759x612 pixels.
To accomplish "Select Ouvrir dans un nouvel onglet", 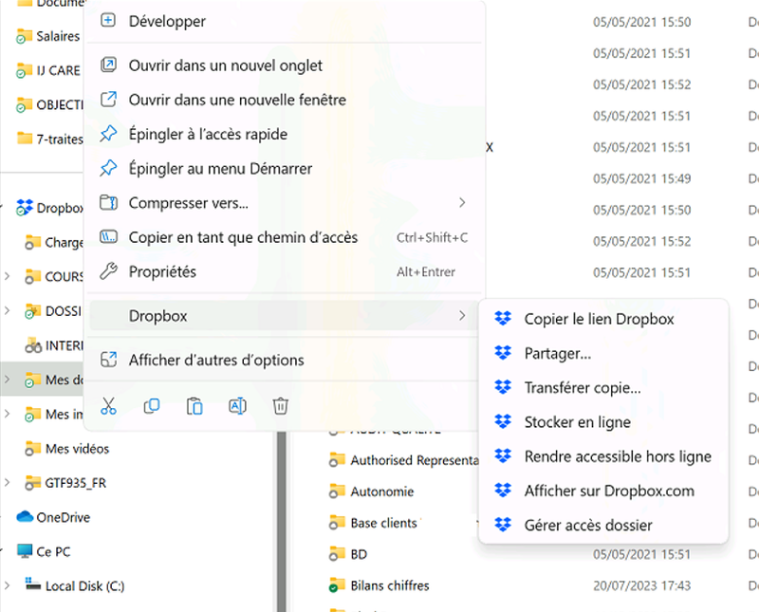I will [226, 66].
